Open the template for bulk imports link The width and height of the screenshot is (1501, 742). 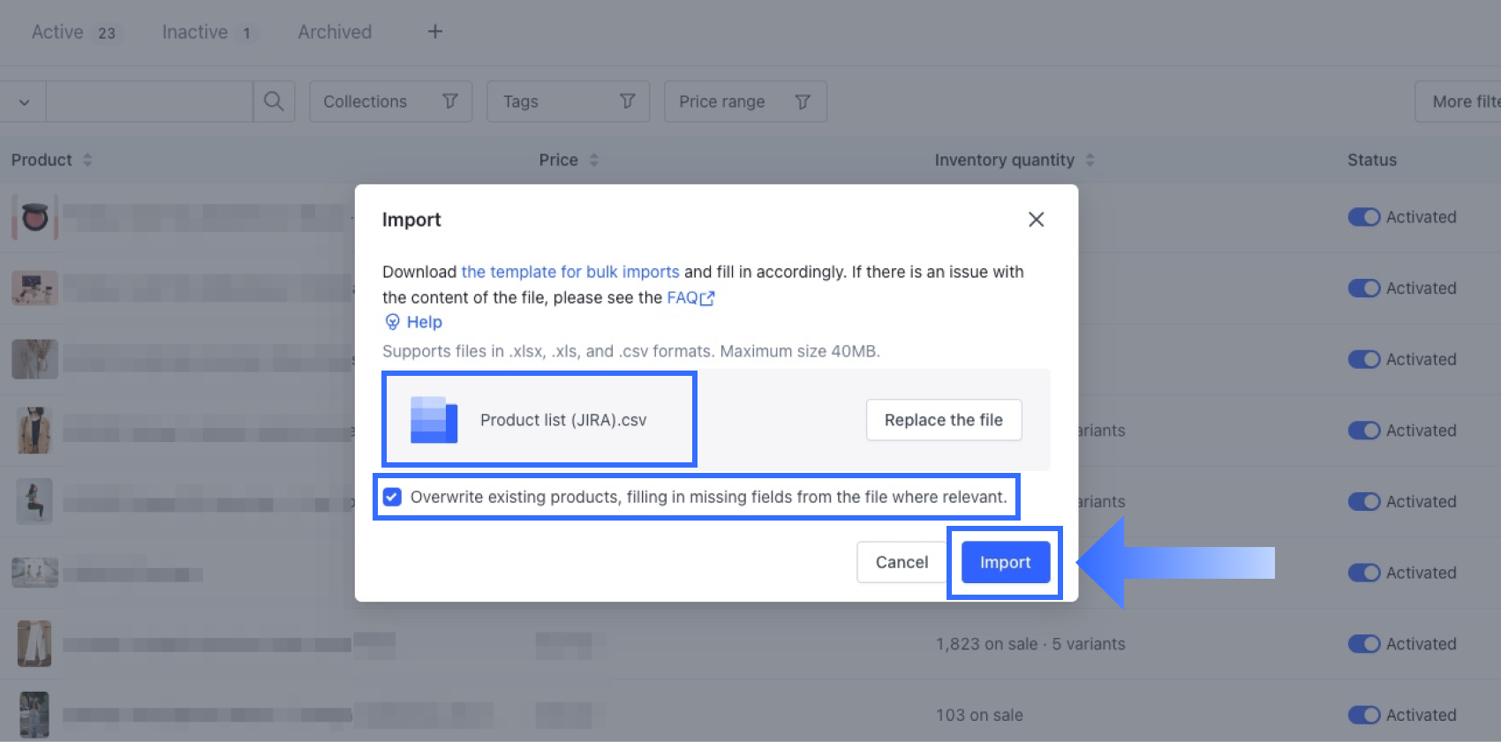569,272
